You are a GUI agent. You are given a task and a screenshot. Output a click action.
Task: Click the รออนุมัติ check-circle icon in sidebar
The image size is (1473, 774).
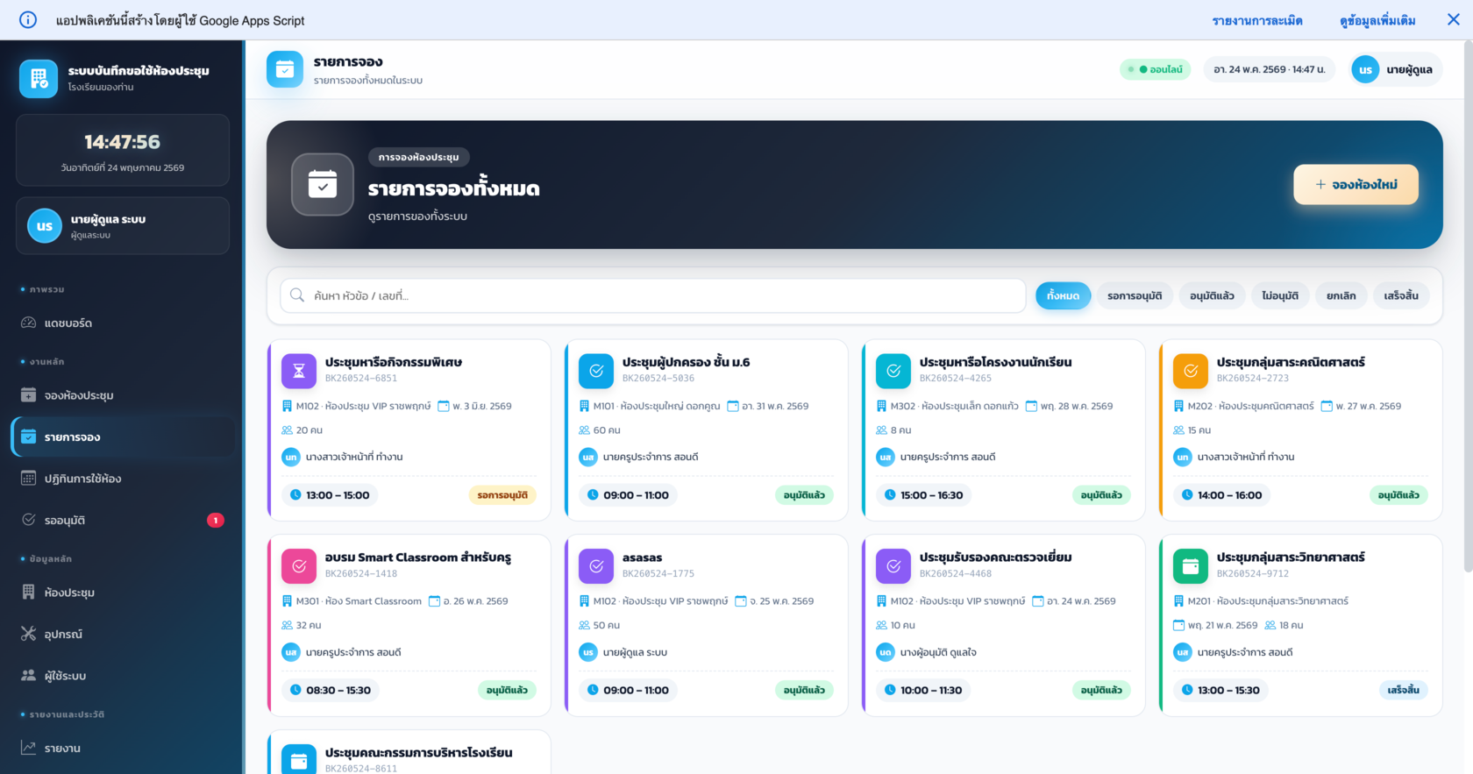(x=28, y=520)
